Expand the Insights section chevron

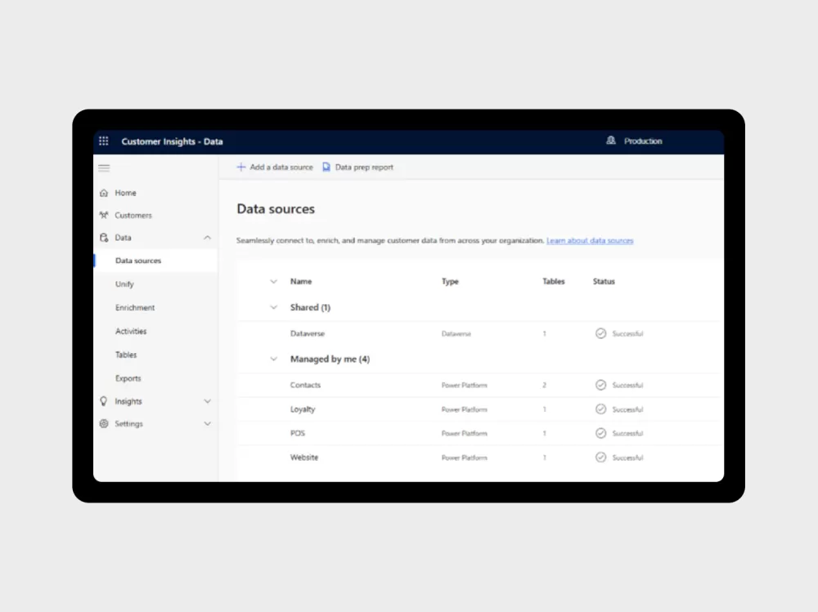(x=207, y=401)
